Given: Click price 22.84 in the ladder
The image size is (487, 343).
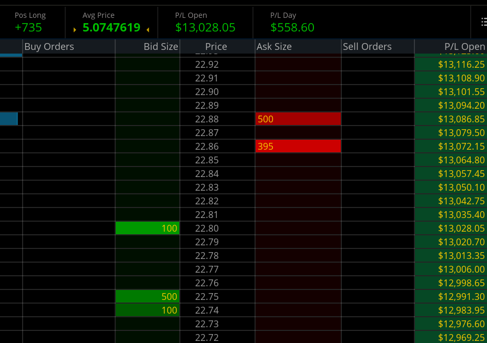Looking at the screenshot, I should (207, 174).
